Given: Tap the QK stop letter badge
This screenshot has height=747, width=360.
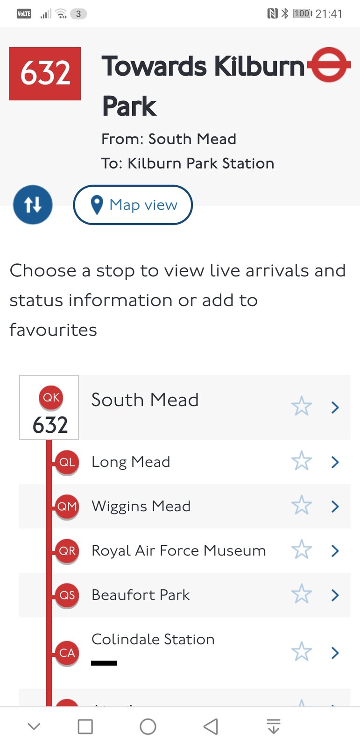Looking at the screenshot, I should pos(51,397).
